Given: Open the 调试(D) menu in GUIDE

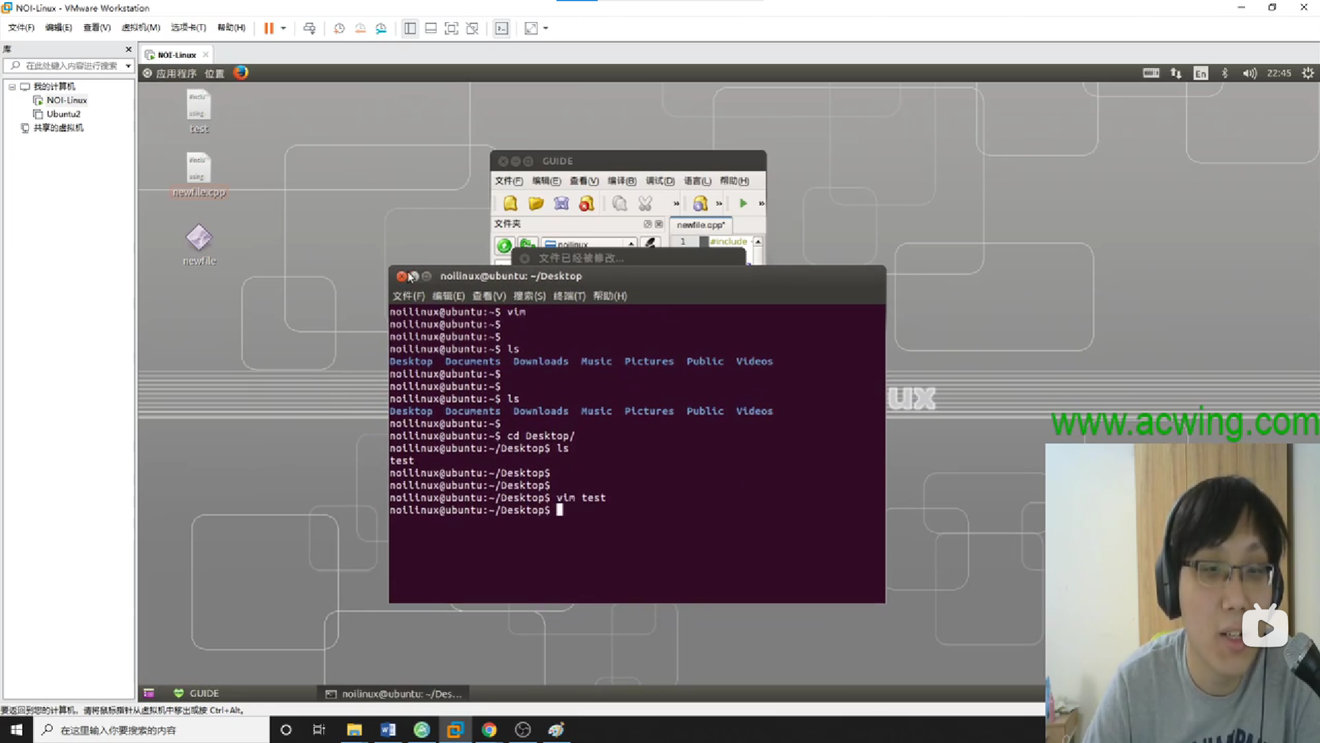Looking at the screenshot, I should coord(660,181).
